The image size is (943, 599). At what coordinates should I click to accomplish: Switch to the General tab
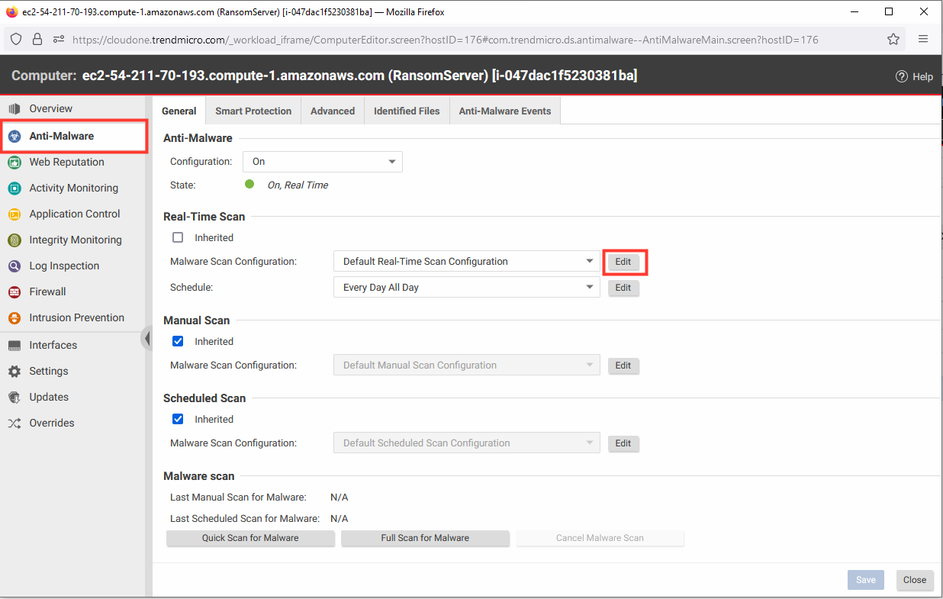pos(179,111)
